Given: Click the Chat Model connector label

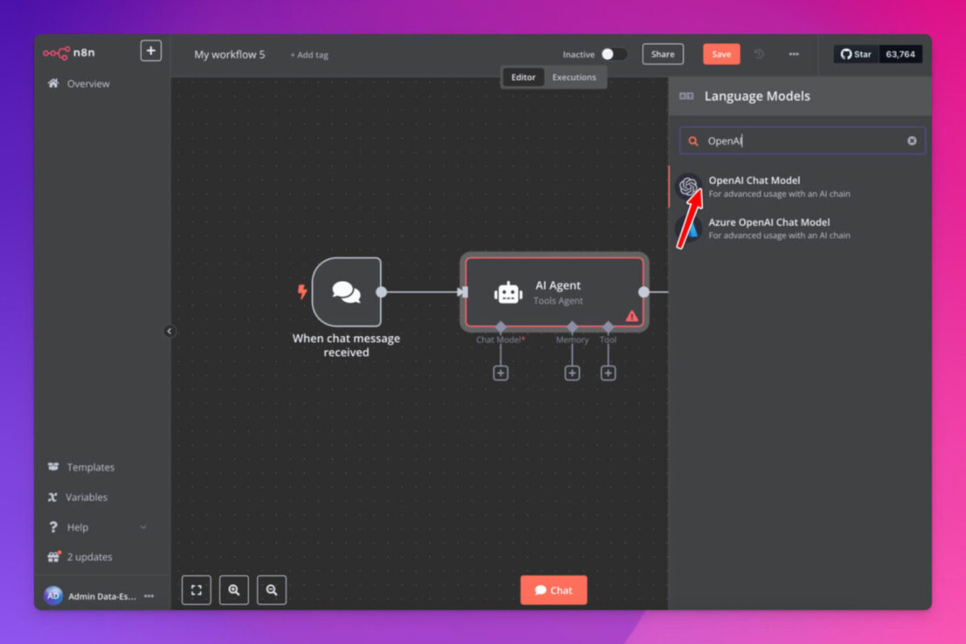Looking at the screenshot, I should 501,340.
